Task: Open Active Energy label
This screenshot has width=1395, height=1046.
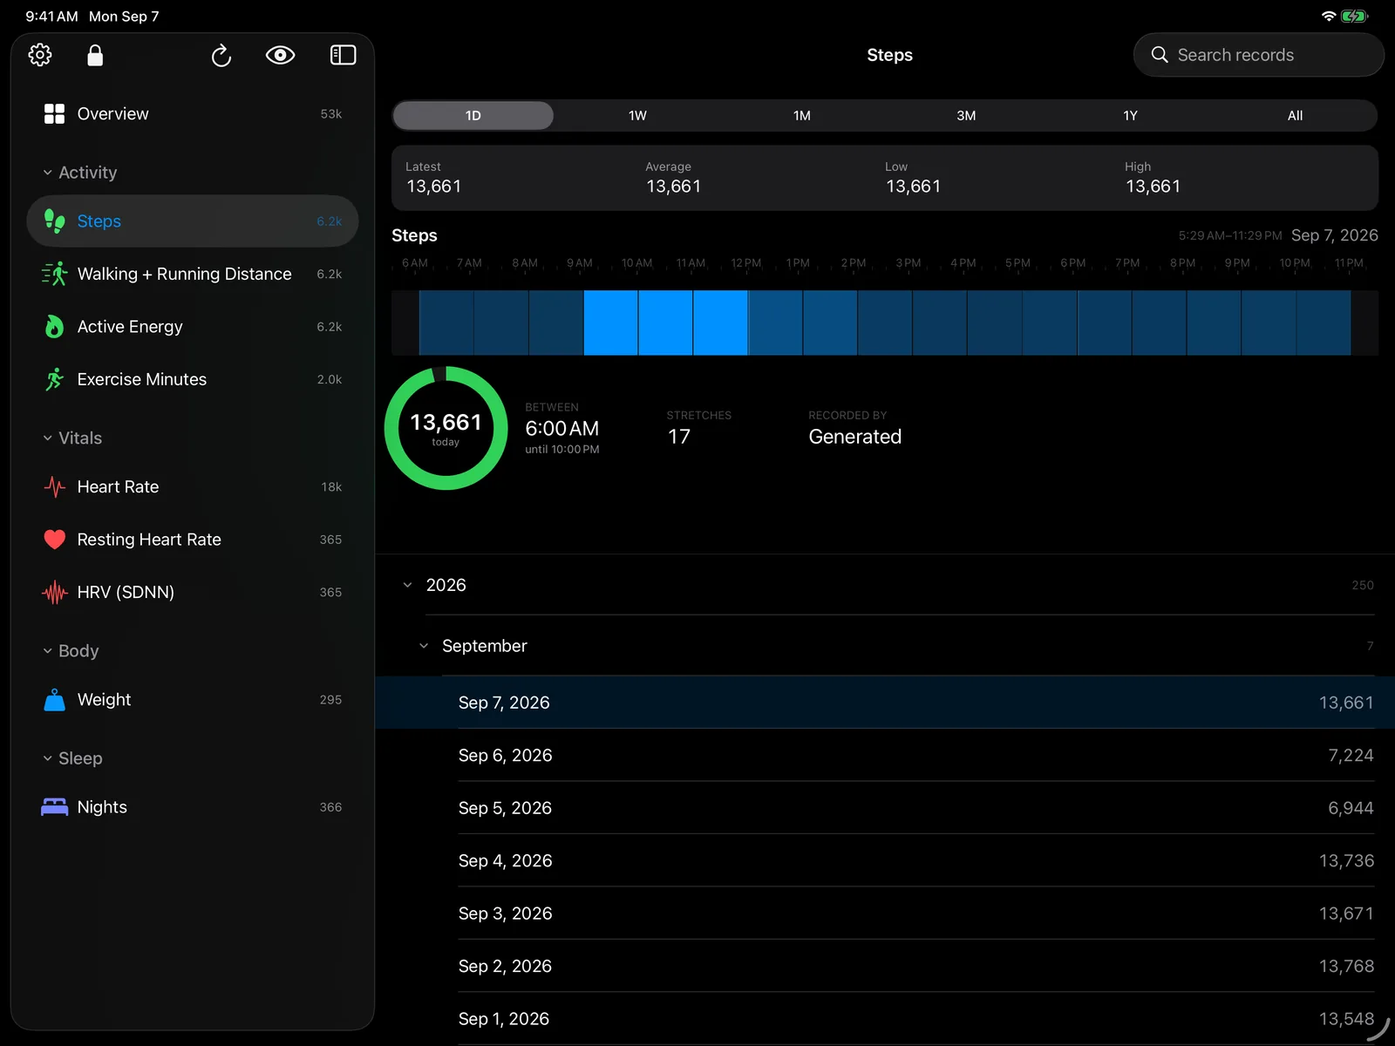Action: pos(130,327)
